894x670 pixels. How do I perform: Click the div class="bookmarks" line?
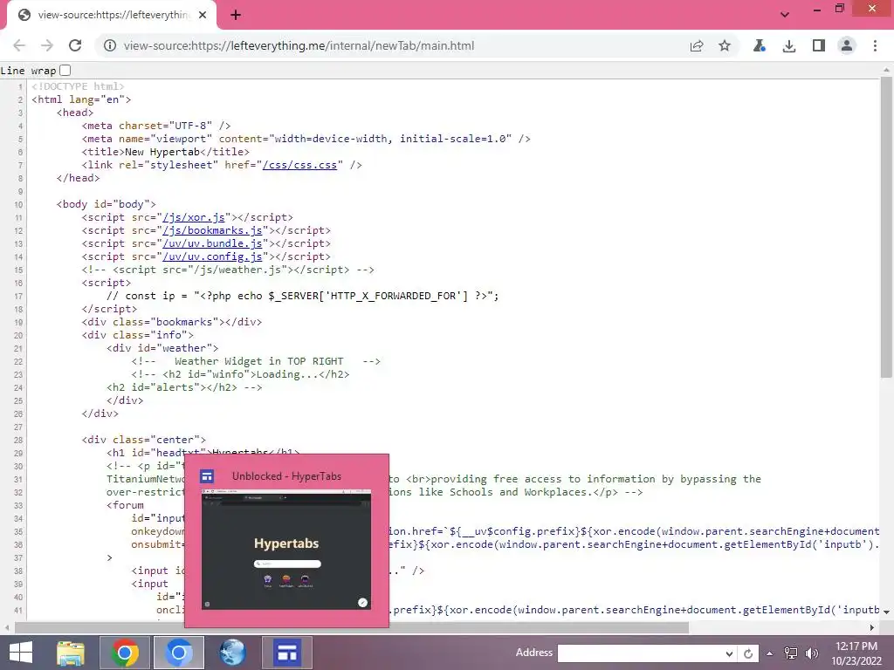pyautogui.click(x=172, y=322)
